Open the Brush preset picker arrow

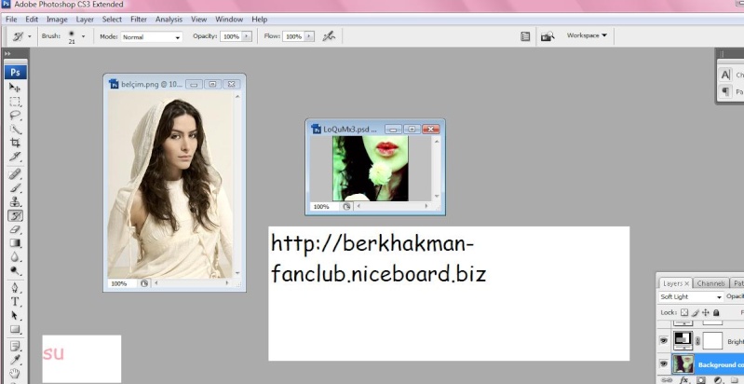pos(84,36)
